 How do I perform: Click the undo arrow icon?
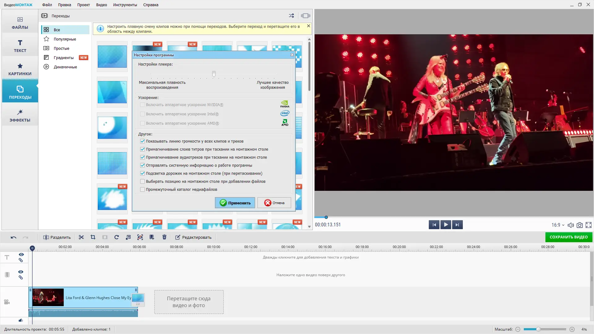(x=13, y=237)
